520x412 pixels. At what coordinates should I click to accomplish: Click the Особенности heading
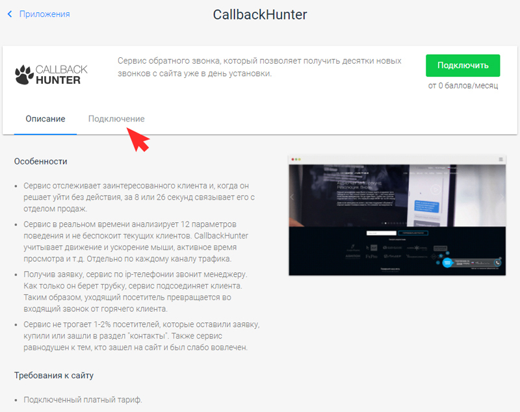40,161
